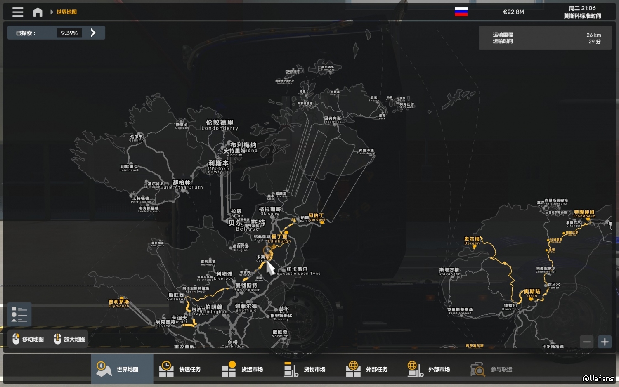Screen dimensions: 619x387
Task: Open the hamburger main menu
Action: 18,12
